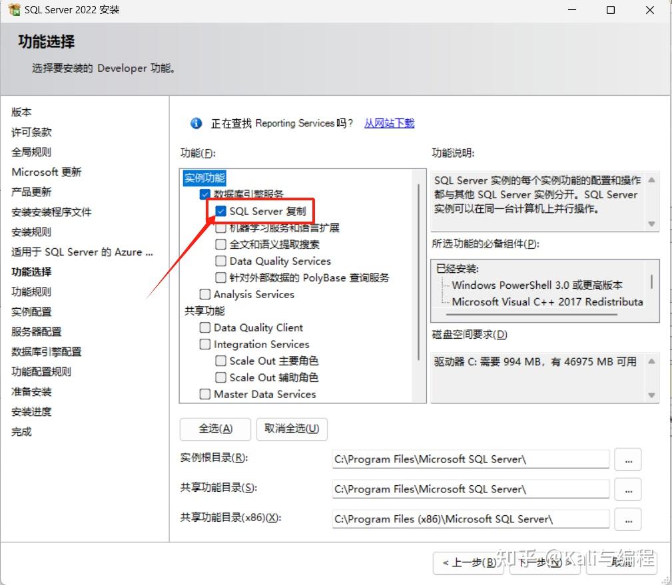The width and height of the screenshot is (672, 585).
Task: Uncheck the SQL Server 复制 feature
Action: (220, 211)
